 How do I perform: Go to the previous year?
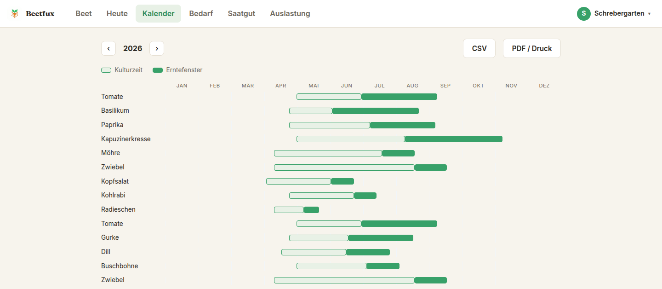click(x=108, y=48)
